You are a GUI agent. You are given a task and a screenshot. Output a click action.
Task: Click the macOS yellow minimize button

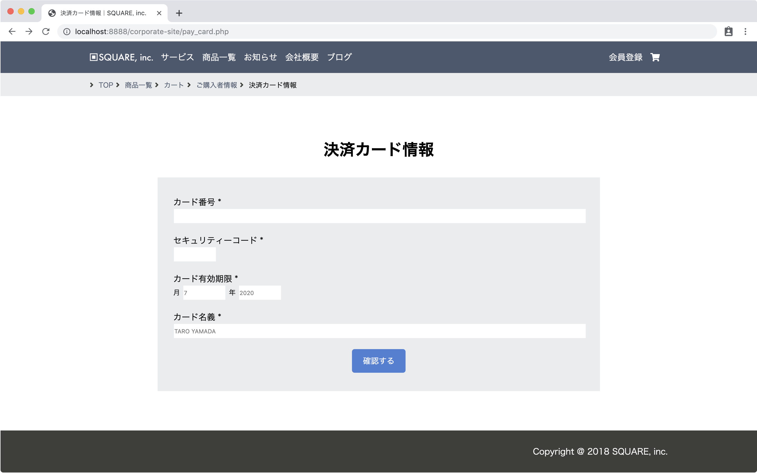(x=21, y=12)
